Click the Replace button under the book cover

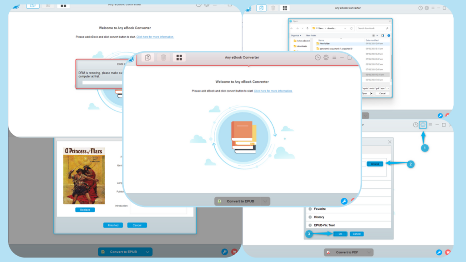pyautogui.click(x=85, y=210)
